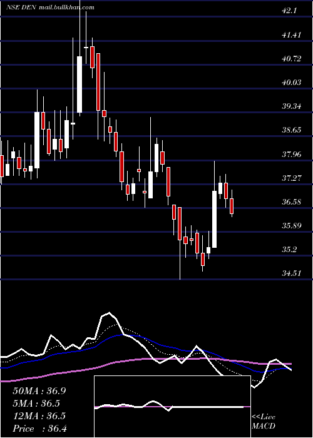Click the price label 37.27
313x438 pixels.
[x=292, y=178]
